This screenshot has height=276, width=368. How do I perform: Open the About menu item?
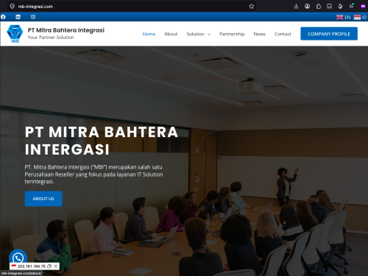click(x=171, y=34)
